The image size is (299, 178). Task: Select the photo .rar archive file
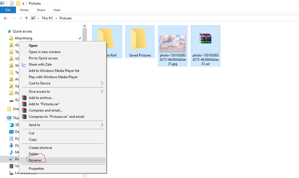tap(205, 46)
